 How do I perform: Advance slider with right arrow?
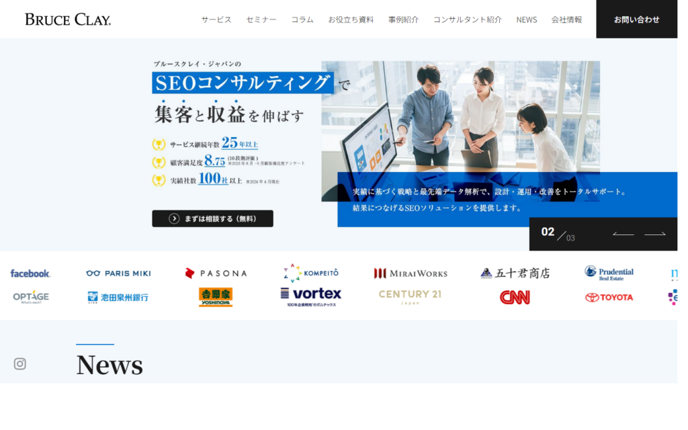pyautogui.click(x=655, y=234)
